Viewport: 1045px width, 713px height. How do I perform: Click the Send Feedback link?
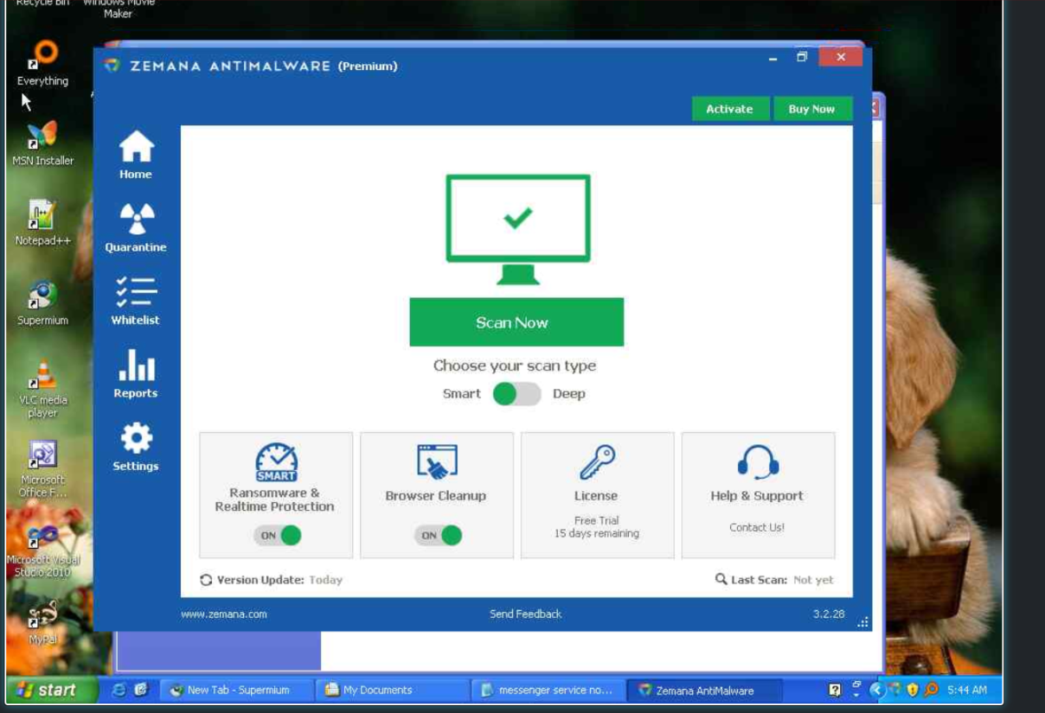(525, 614)
